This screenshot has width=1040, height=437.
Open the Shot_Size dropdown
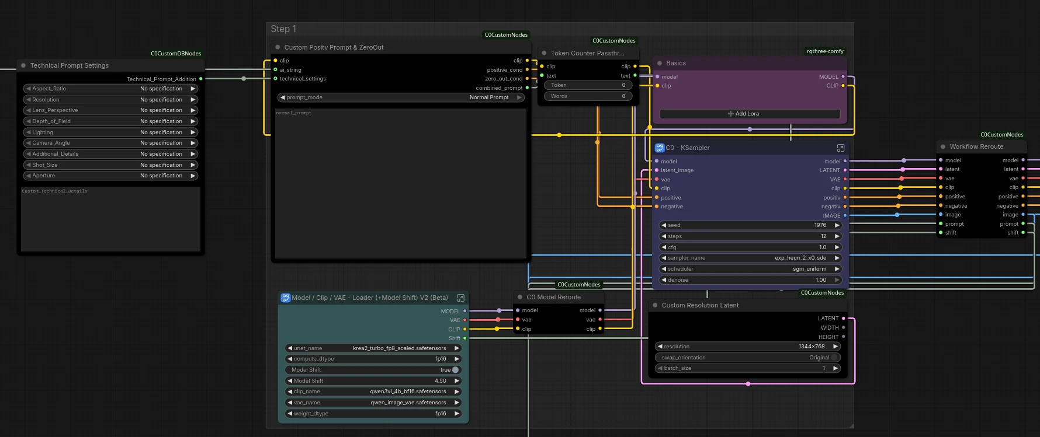[x=110, y=165]
